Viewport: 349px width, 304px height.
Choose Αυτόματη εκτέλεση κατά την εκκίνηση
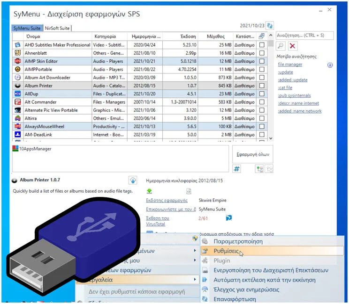pos(272,280)
